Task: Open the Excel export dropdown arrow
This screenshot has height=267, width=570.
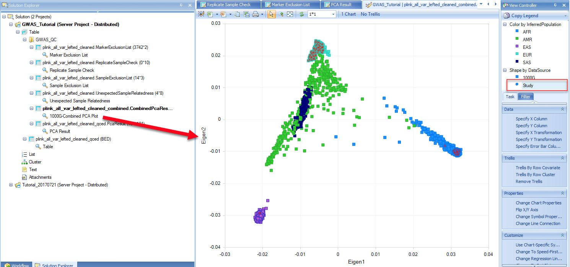Action: tap(217, 14)
